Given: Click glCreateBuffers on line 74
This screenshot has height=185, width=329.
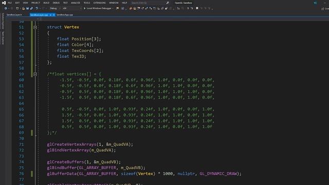Looking at the screenshot, I should coord(65,162).
